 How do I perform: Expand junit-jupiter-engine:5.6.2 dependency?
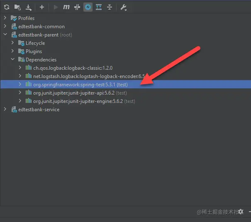tap(20, 101)
